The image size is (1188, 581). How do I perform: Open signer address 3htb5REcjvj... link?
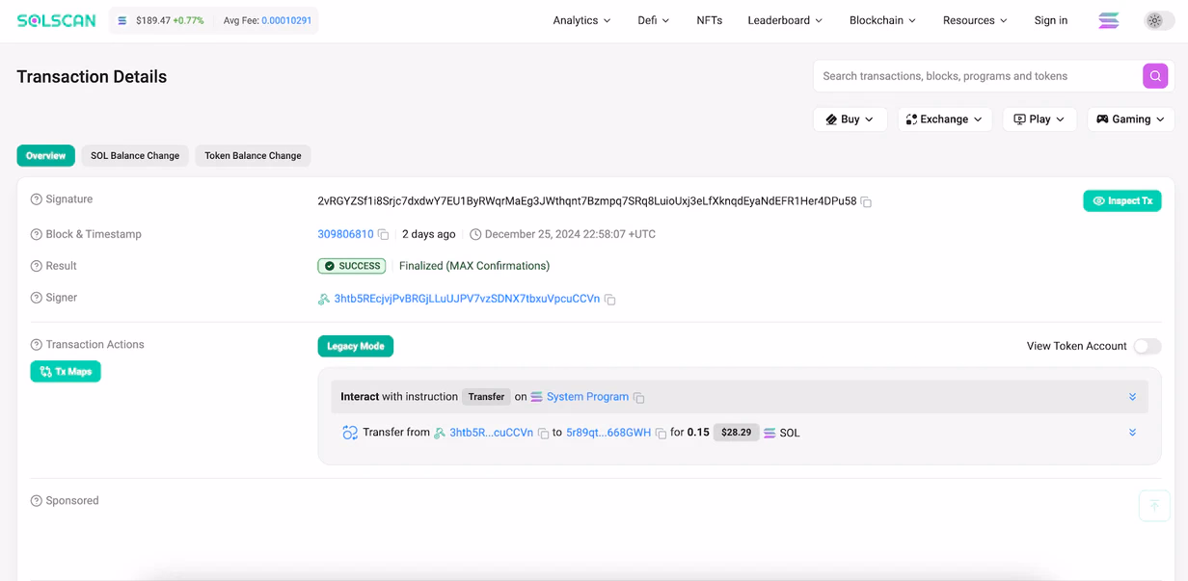point(467,299)
